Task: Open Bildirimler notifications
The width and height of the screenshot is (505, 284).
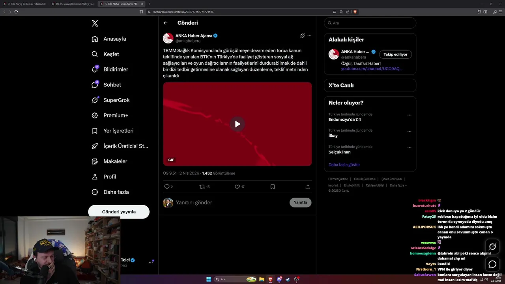Action: [110, 69]
